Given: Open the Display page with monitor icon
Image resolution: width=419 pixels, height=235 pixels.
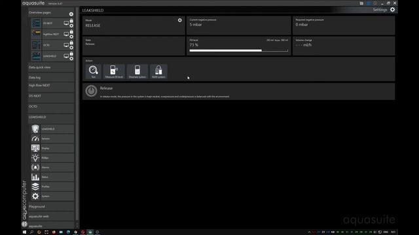Looking at the screenshot, I should click(x=52, y=148).
